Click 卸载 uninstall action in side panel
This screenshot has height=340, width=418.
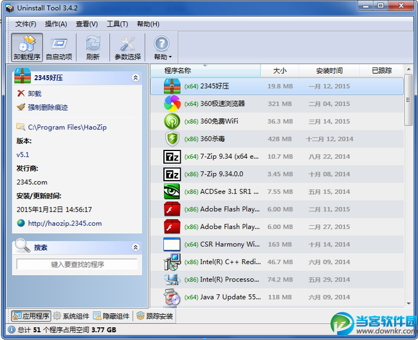(35, 94)
